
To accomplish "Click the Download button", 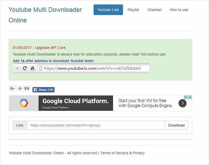I will [176, 125].
